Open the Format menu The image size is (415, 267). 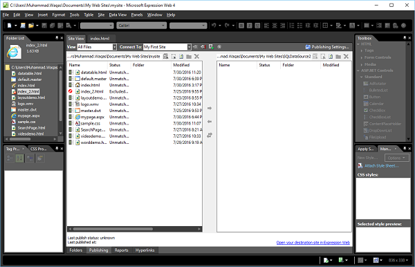(59, 15)
